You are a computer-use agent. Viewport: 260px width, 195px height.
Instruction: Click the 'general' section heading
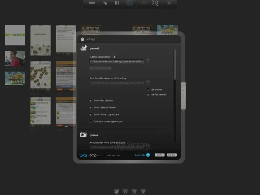click(94, 48)
